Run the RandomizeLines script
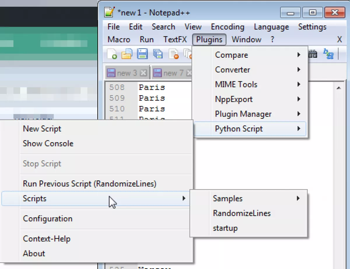The image size is (350, 269). pos(249,213)
